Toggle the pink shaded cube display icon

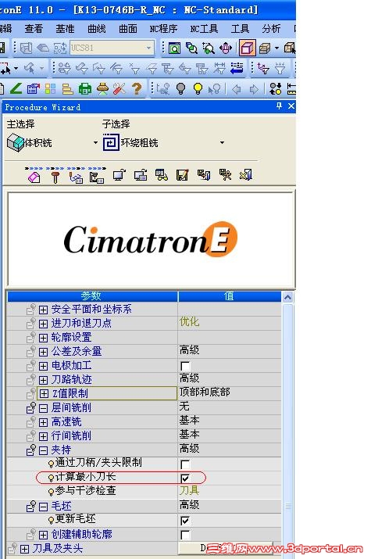[247, 48]
